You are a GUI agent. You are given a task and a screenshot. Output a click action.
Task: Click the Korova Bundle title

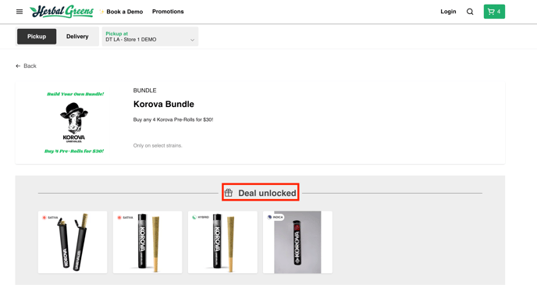[164, 104]
